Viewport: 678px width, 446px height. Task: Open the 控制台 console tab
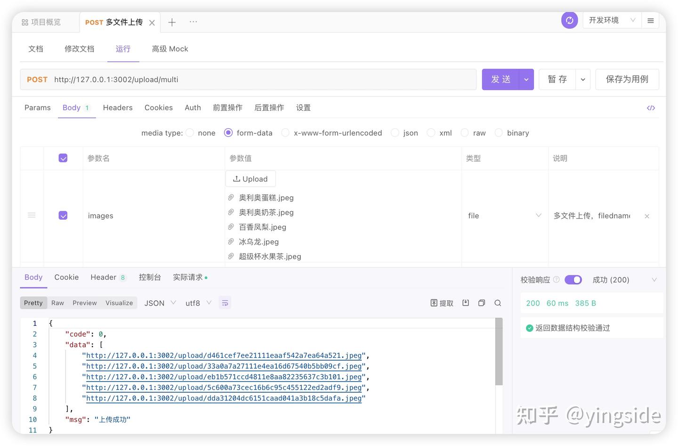150,277
